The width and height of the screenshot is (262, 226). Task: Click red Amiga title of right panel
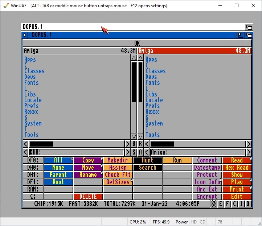[x=195, y=51]
